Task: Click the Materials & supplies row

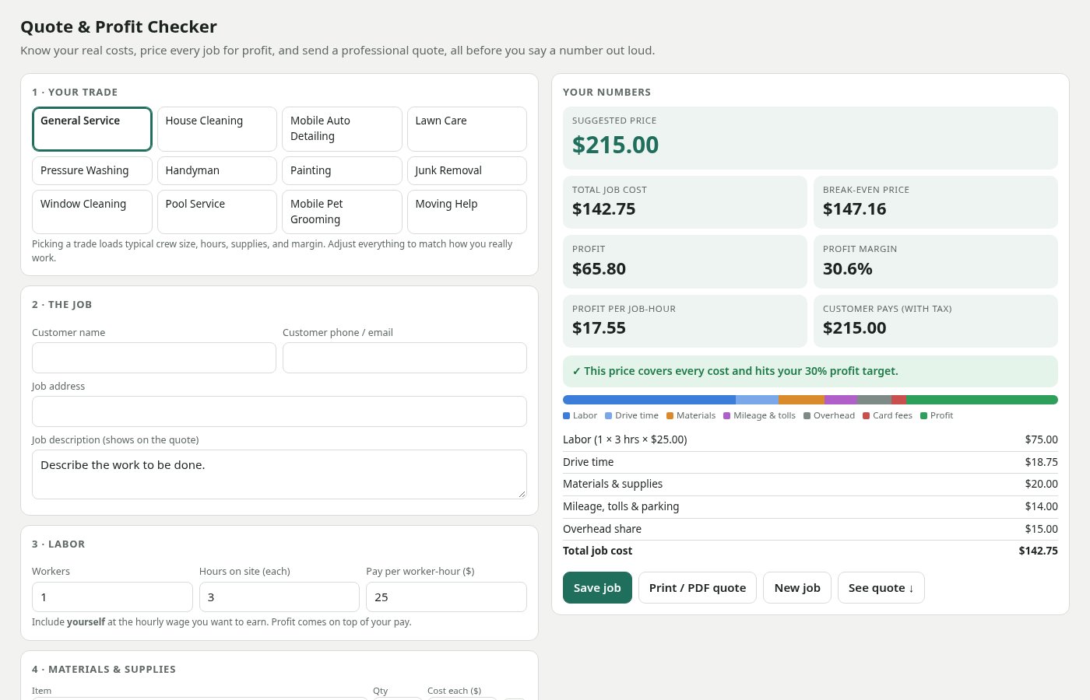Action: (x=810, y=484)
